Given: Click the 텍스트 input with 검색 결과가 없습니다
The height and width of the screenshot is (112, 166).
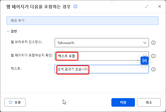Looking at the screenshot, I should click(x=102, y=69).
